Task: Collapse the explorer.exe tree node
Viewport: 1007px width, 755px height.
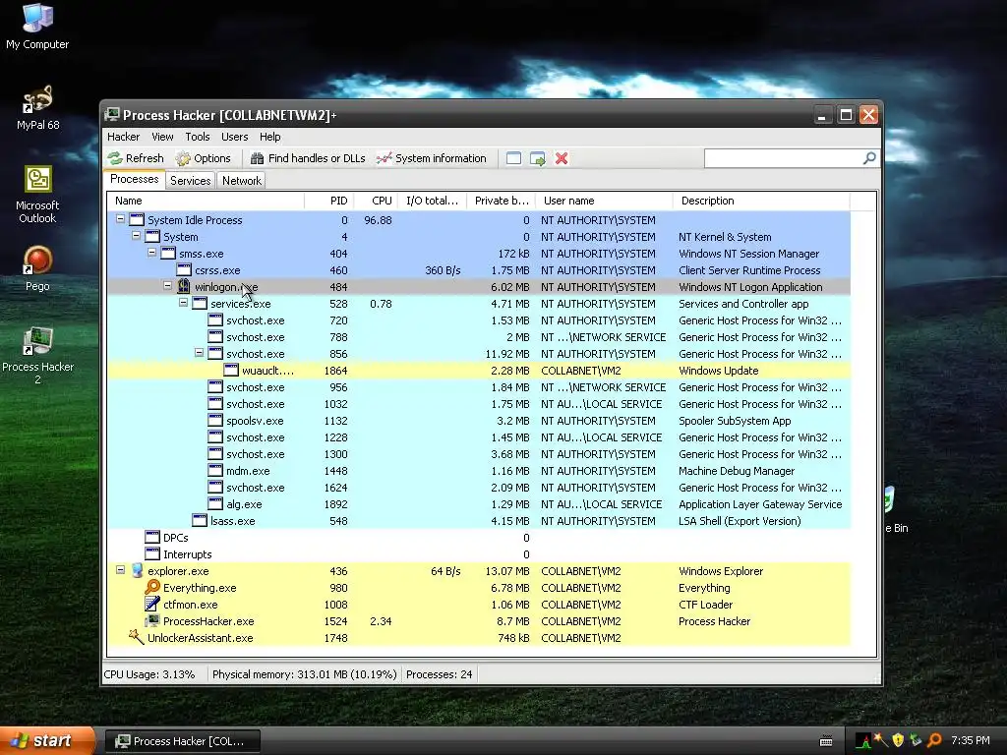Action: click(x=120, y=569)
